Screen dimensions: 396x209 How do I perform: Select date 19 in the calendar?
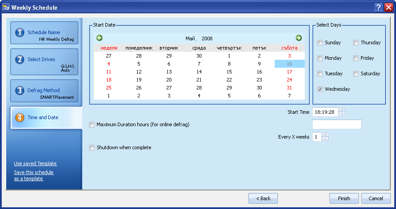coord(139,80)
